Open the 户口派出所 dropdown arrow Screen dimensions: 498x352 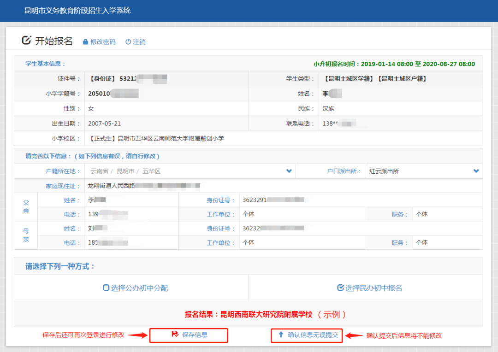point(476,171)
